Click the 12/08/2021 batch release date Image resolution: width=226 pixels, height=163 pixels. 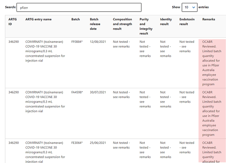click(98, 42)
